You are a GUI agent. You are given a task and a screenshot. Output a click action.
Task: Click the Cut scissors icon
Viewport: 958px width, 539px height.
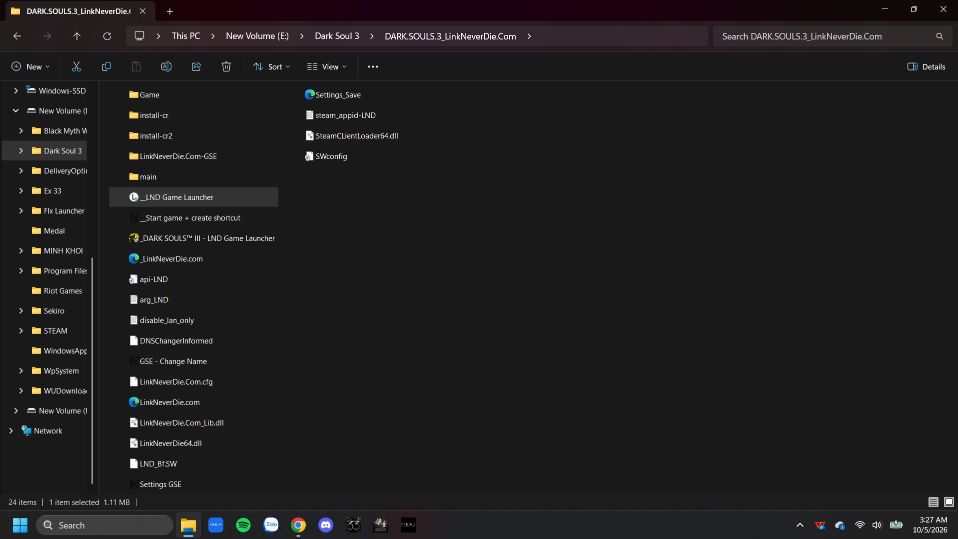click(x=76, y=66)
